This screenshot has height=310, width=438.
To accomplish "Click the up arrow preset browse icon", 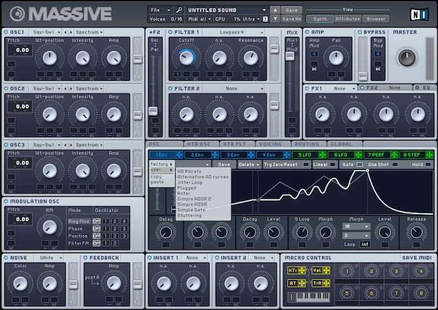I will pyautogui.click(x=275, y=10).
